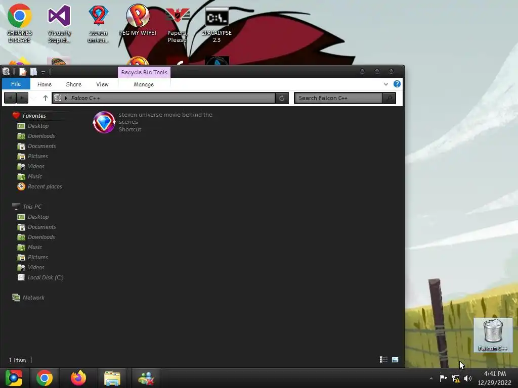The width and height of the screenshot is (518, 388).
Task: Click the New folder quick access icon
Action: pos(34,72)
